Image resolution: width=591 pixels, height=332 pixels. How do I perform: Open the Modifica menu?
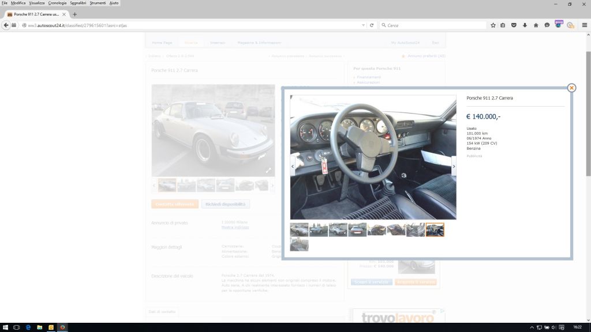18,3
